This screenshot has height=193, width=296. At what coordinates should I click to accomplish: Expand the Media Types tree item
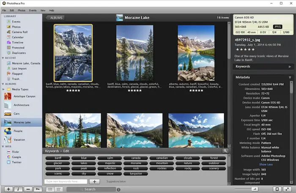coord(4,89)
